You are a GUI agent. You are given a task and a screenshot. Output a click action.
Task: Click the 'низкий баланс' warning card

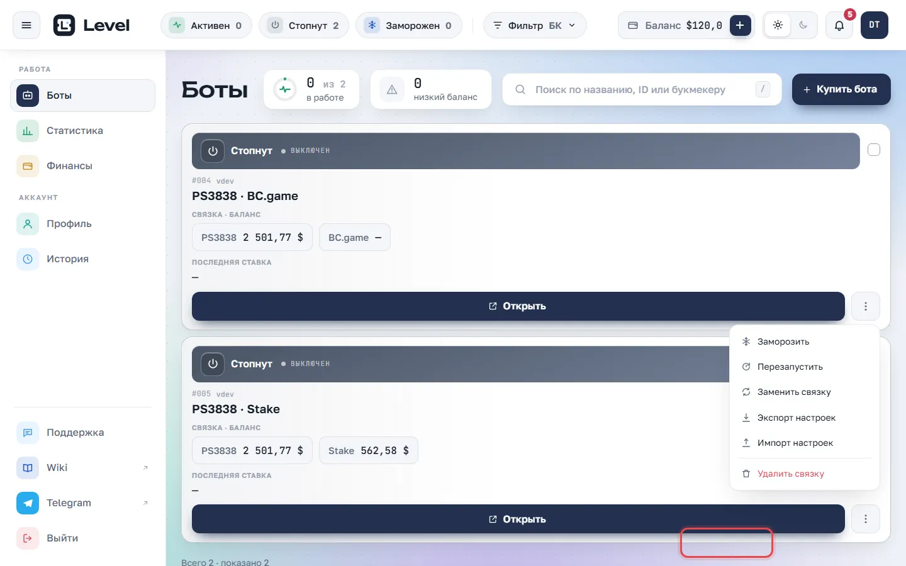431,89
